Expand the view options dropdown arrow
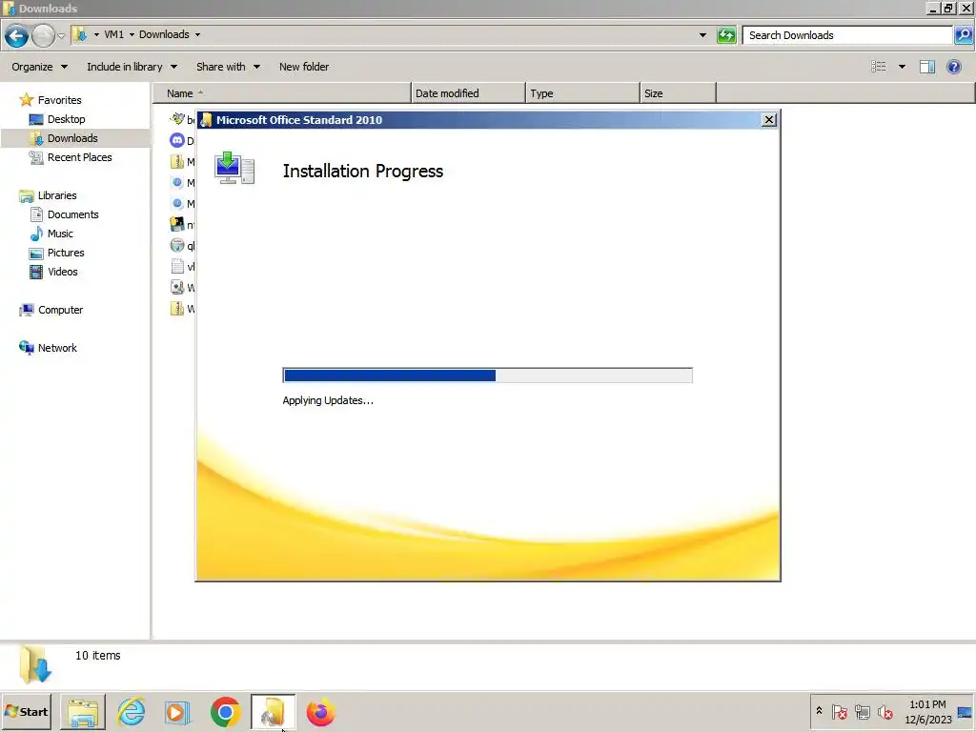This screenshot has height=732, width=976. (x=902, y=67)
